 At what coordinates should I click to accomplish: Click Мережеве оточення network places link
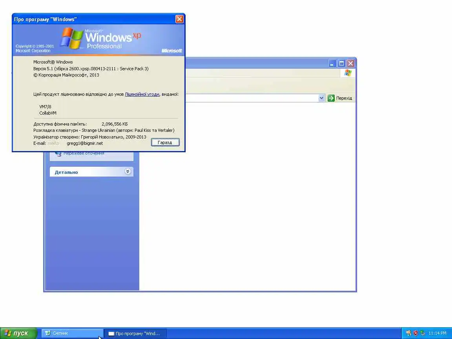pyautogui.click(x=84, y=154)
